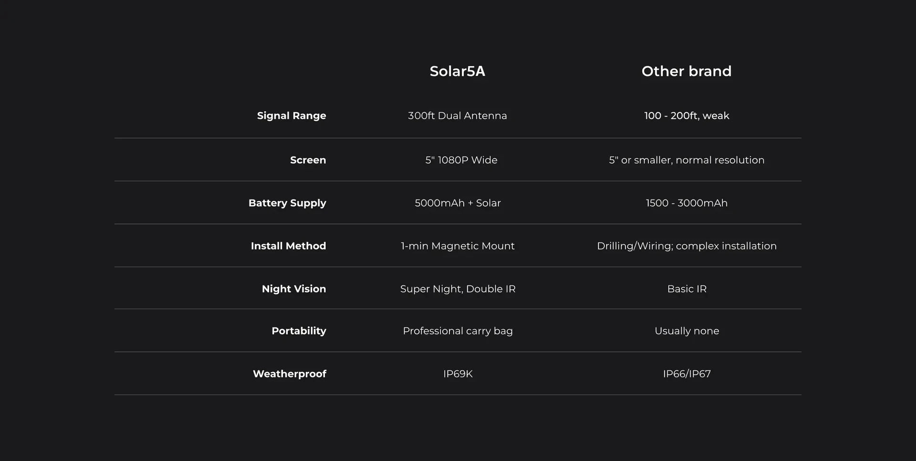Select the Night Vision row label
This screenshot has width=916, height=461.
(x=293, y=289)
